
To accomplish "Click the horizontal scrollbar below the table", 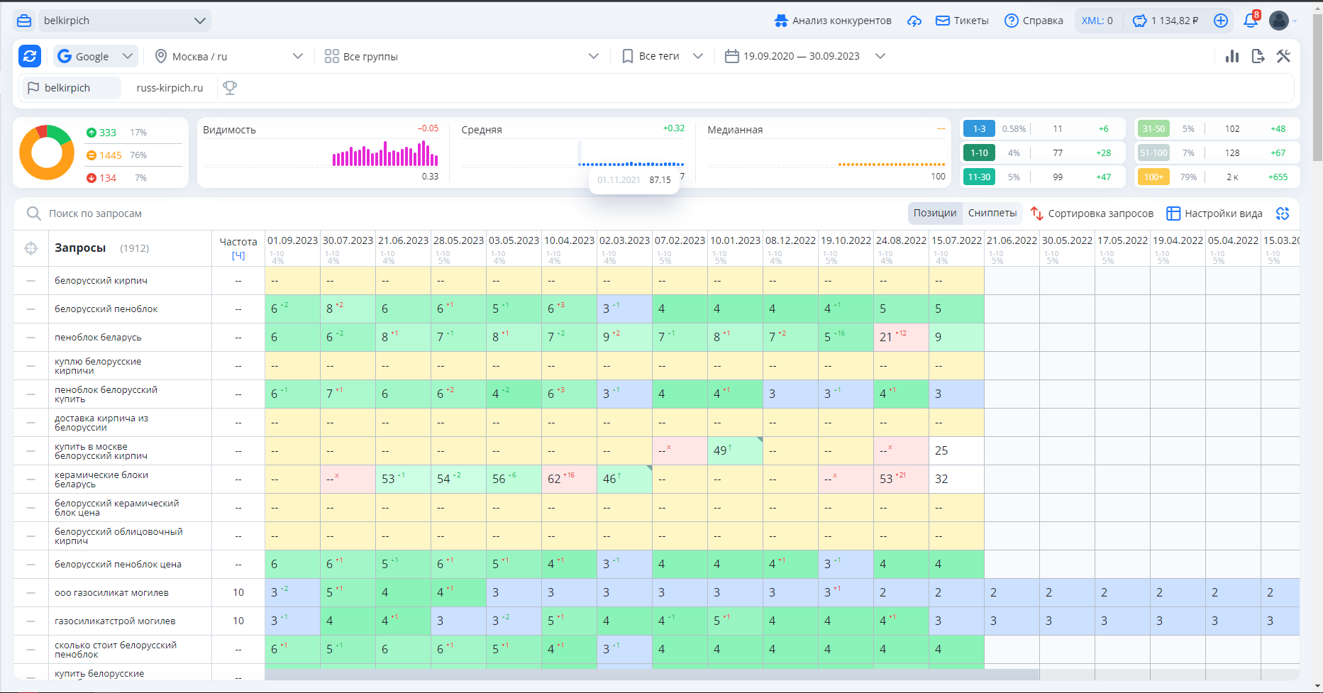I will 651,675.
